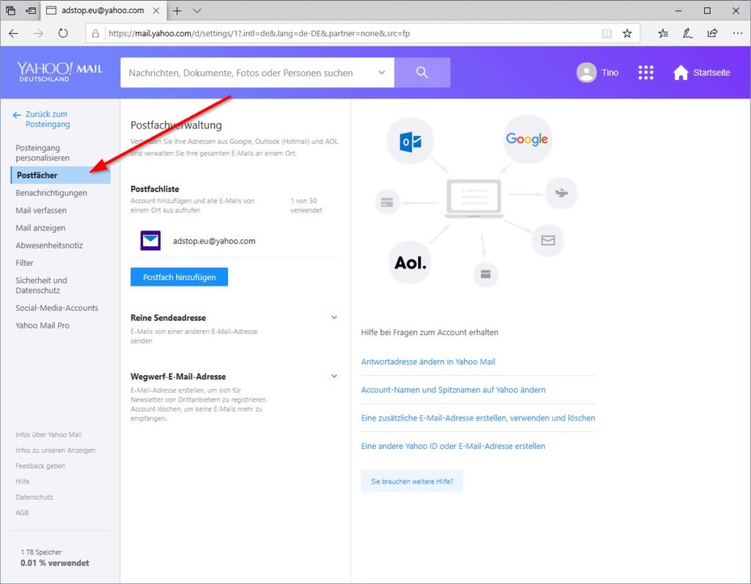
Task: Select Postfächer in the settings sidebar
Action: point(60,175)
